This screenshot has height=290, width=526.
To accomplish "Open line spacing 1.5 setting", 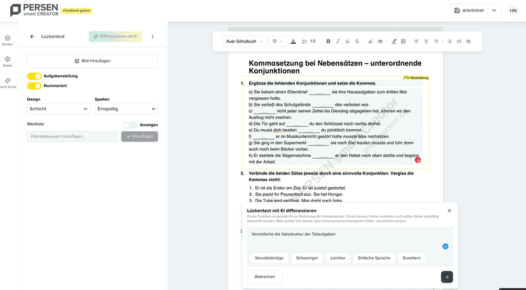I will [x=309, y=41].
